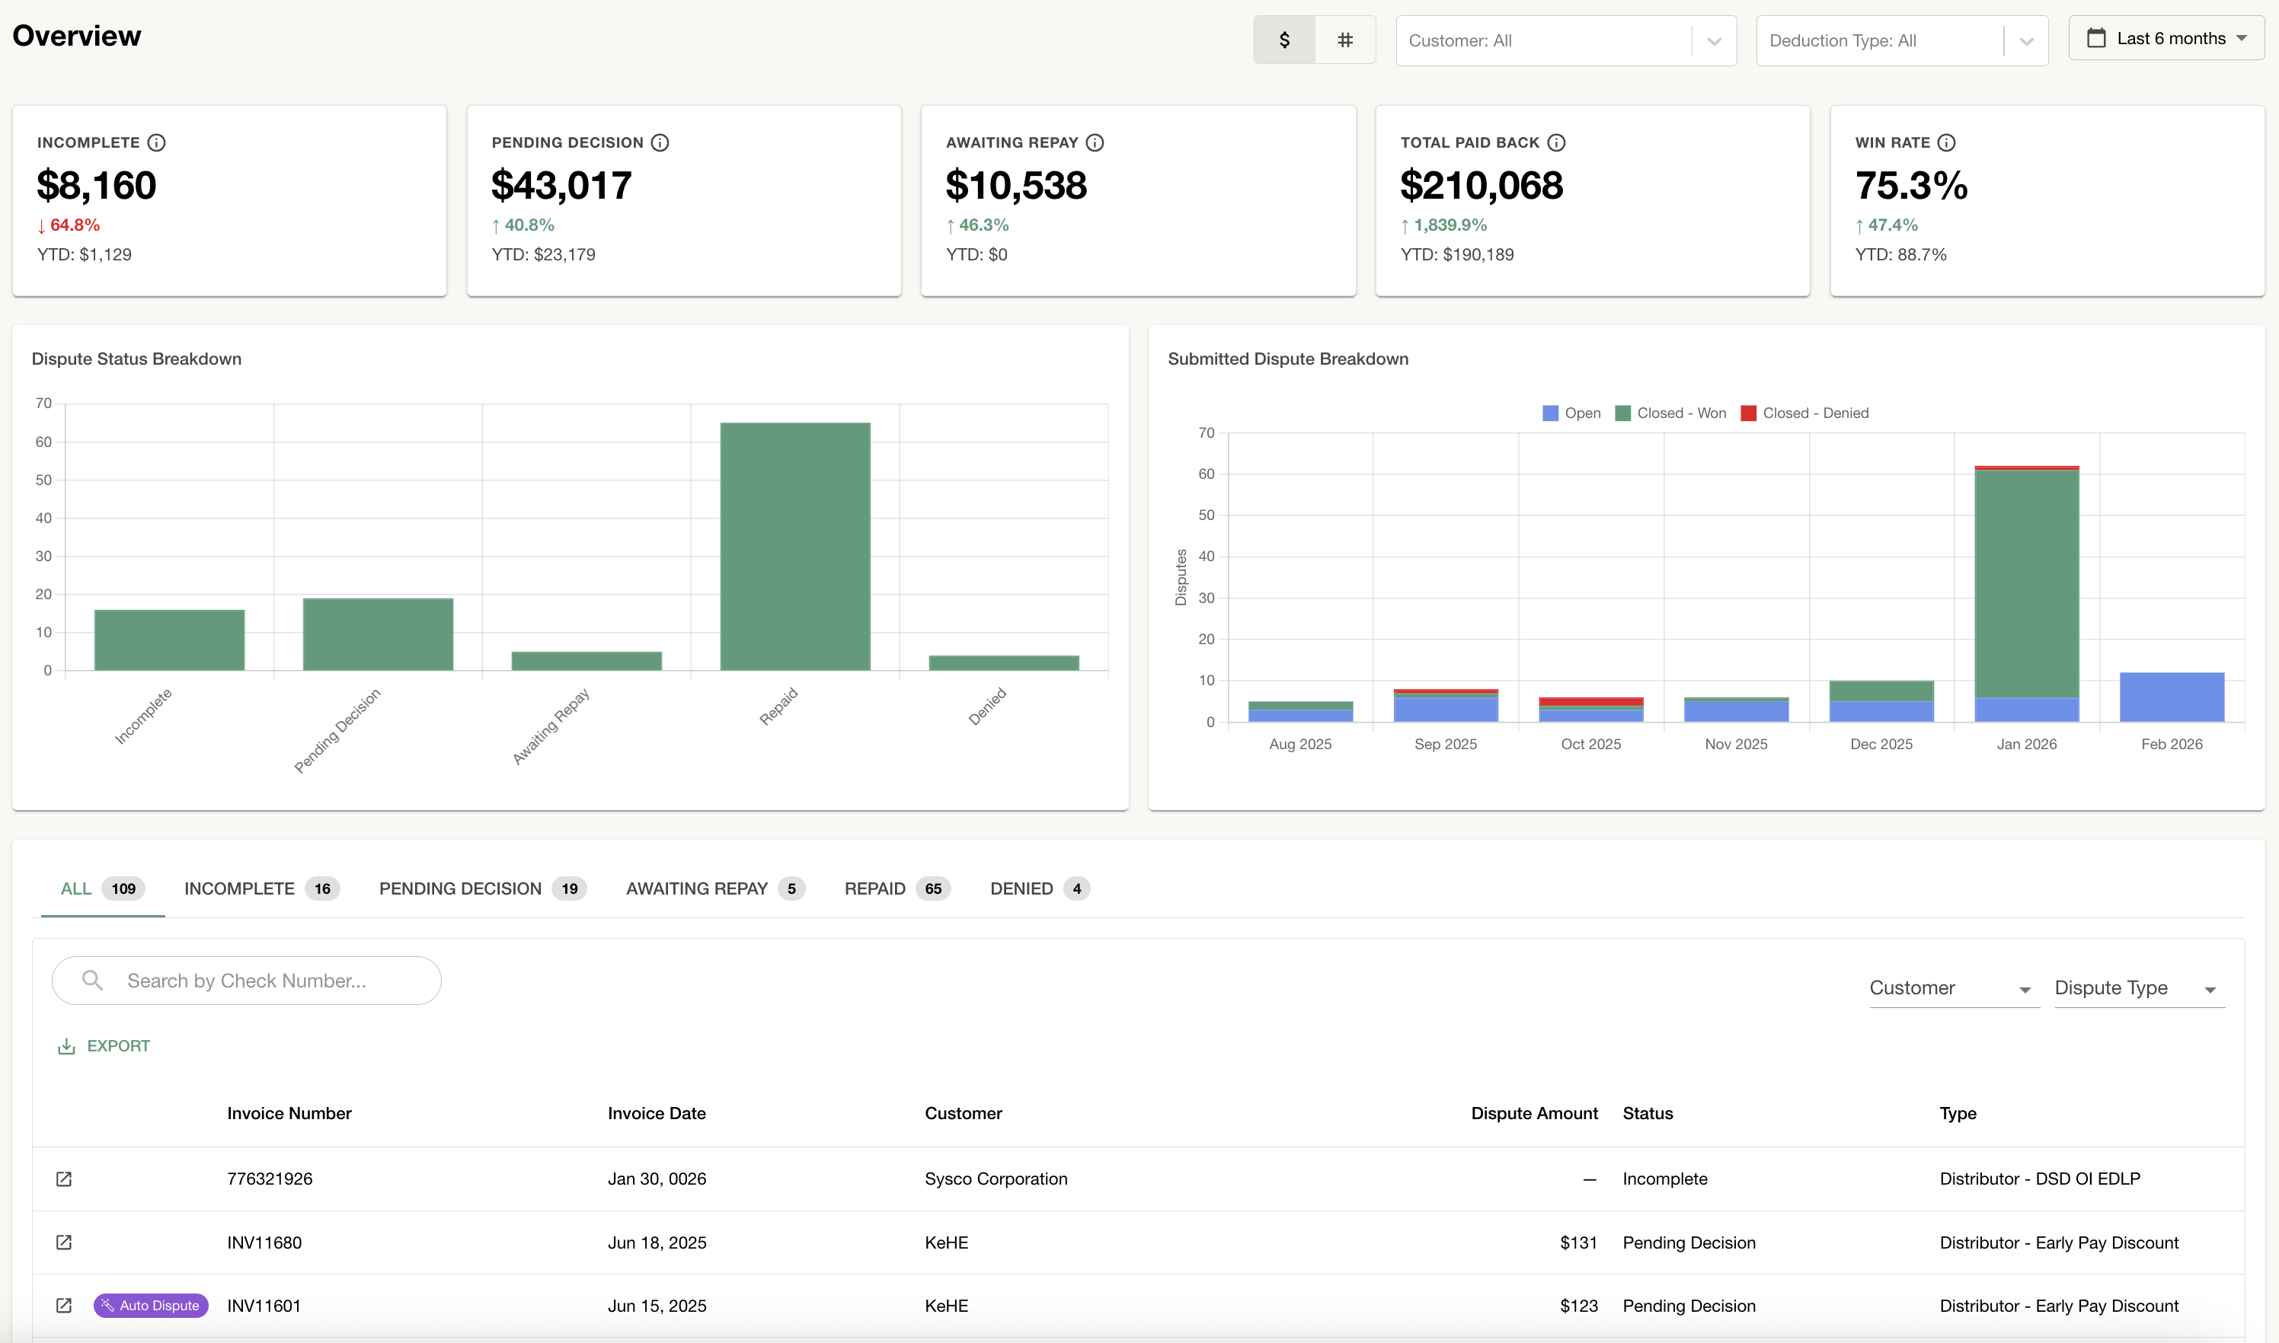Switch to the Pending Decision tab
This screenshot has width=2279, height=1343.
(481, 888)
